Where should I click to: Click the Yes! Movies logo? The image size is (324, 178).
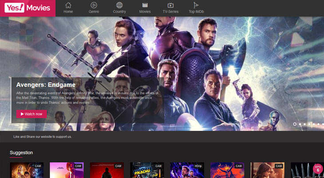(28, 8)
